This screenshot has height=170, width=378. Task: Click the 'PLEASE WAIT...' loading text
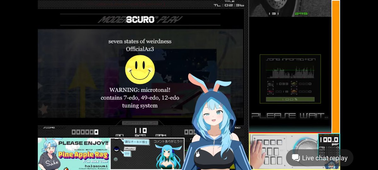point(290,116)
